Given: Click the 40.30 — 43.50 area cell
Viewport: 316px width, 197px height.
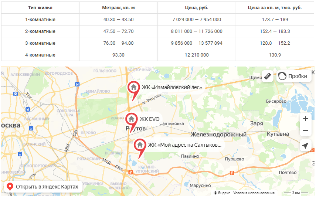Looking at the screenshot, I should (x=118, y=20).
